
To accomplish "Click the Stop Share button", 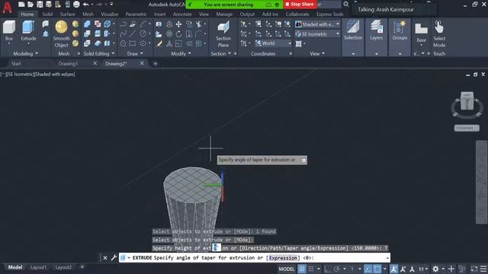I will [300, 5].
